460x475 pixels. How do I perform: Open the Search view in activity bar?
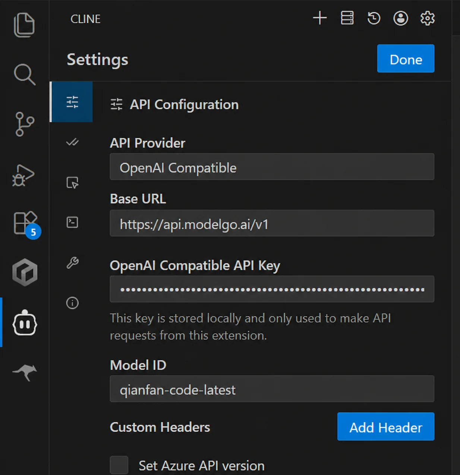pyautogui.click(x=25, y=75)
